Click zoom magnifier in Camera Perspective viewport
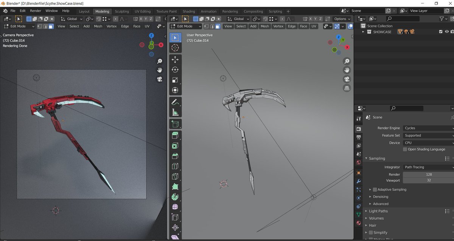 [x=160, y=61]
